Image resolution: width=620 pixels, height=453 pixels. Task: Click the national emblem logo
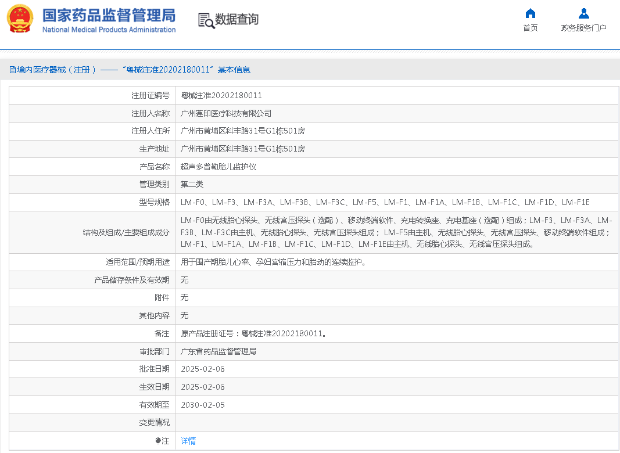coord(20,19)
